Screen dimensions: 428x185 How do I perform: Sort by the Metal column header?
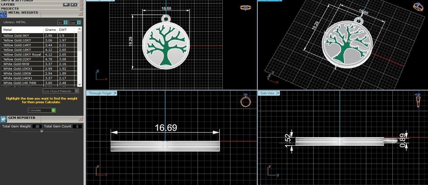[23, 30]
